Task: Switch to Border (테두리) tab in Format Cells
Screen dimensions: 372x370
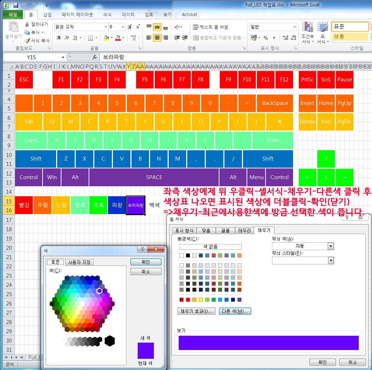Action: 244,230
